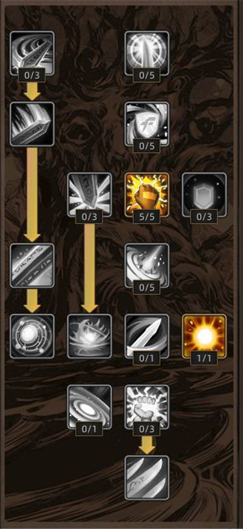Viewport: 243px width, 529px height.
Task: Click the glowing sun burst 1/1 talent
Action: pyautogui.click(x=204, y=336)
